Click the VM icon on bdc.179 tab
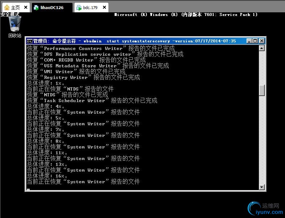 (79, 8)
